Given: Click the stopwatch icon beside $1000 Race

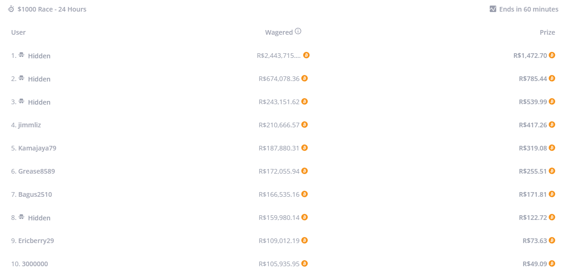Looking at the screenshot, I should coord(11,9).
